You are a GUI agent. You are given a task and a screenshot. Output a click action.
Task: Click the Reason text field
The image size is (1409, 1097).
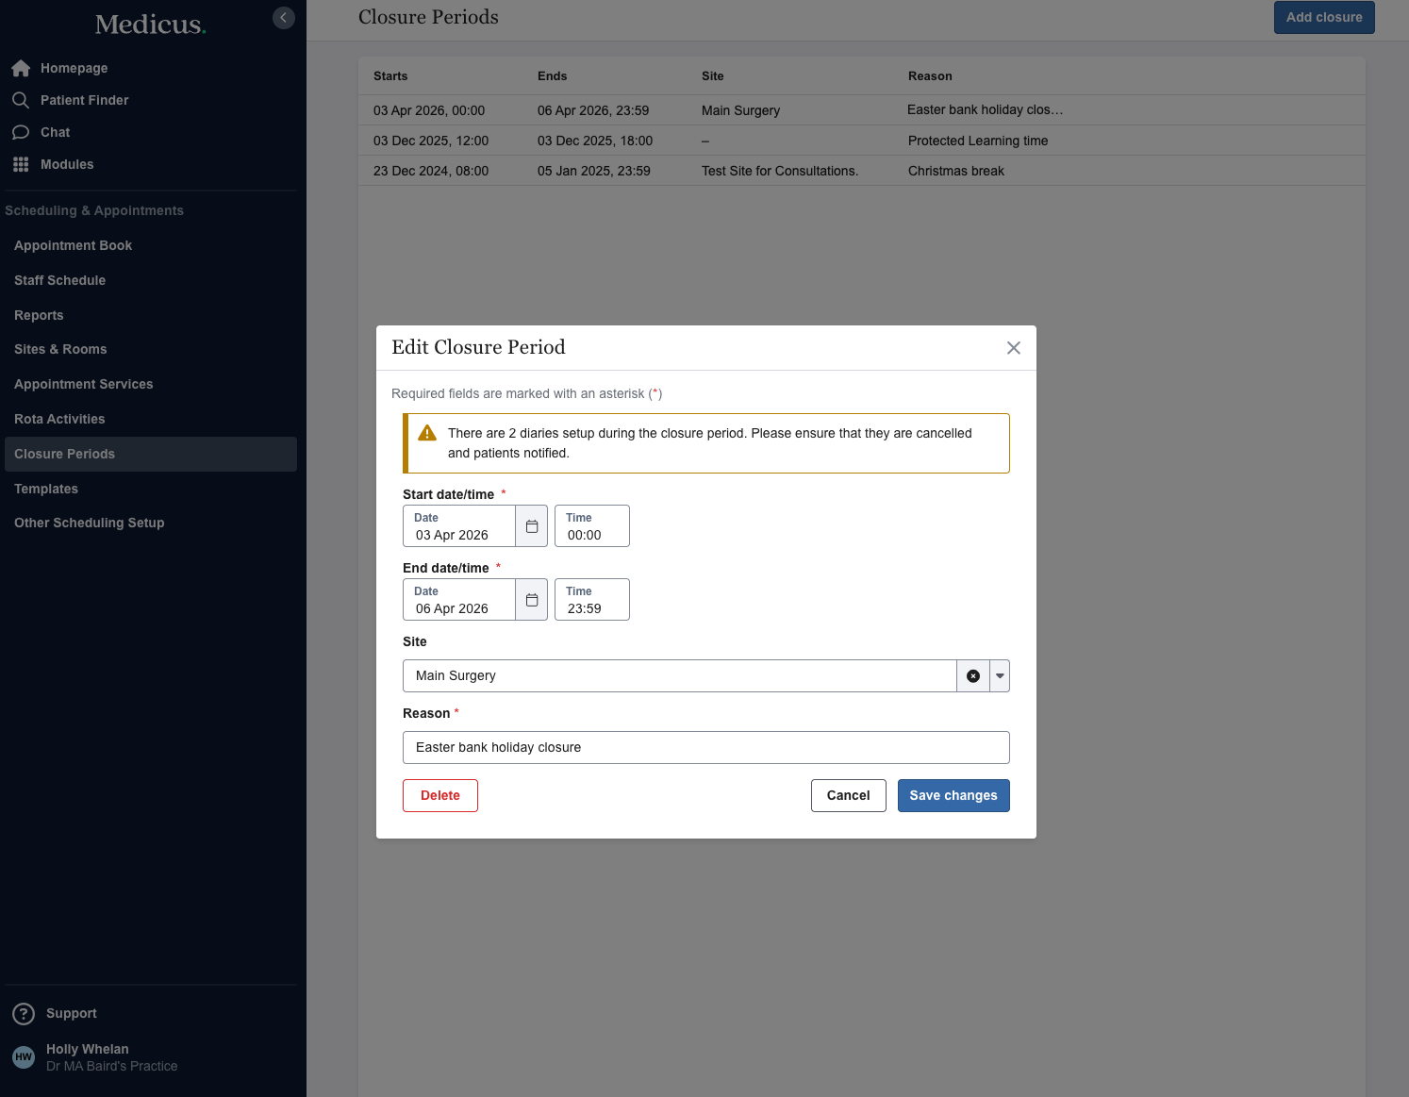pos(705,747)
